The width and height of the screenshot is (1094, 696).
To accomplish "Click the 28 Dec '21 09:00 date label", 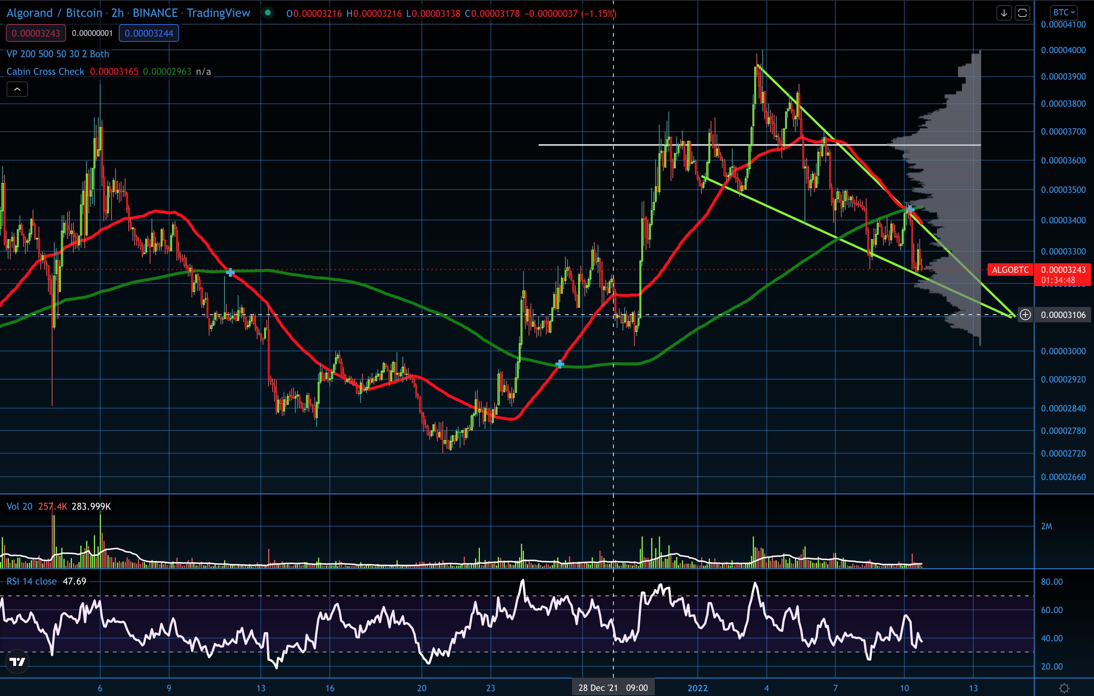I will pos(613,687).
